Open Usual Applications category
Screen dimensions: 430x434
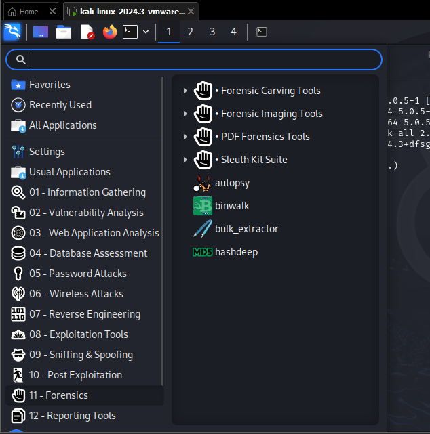click(x=84, y=172)
